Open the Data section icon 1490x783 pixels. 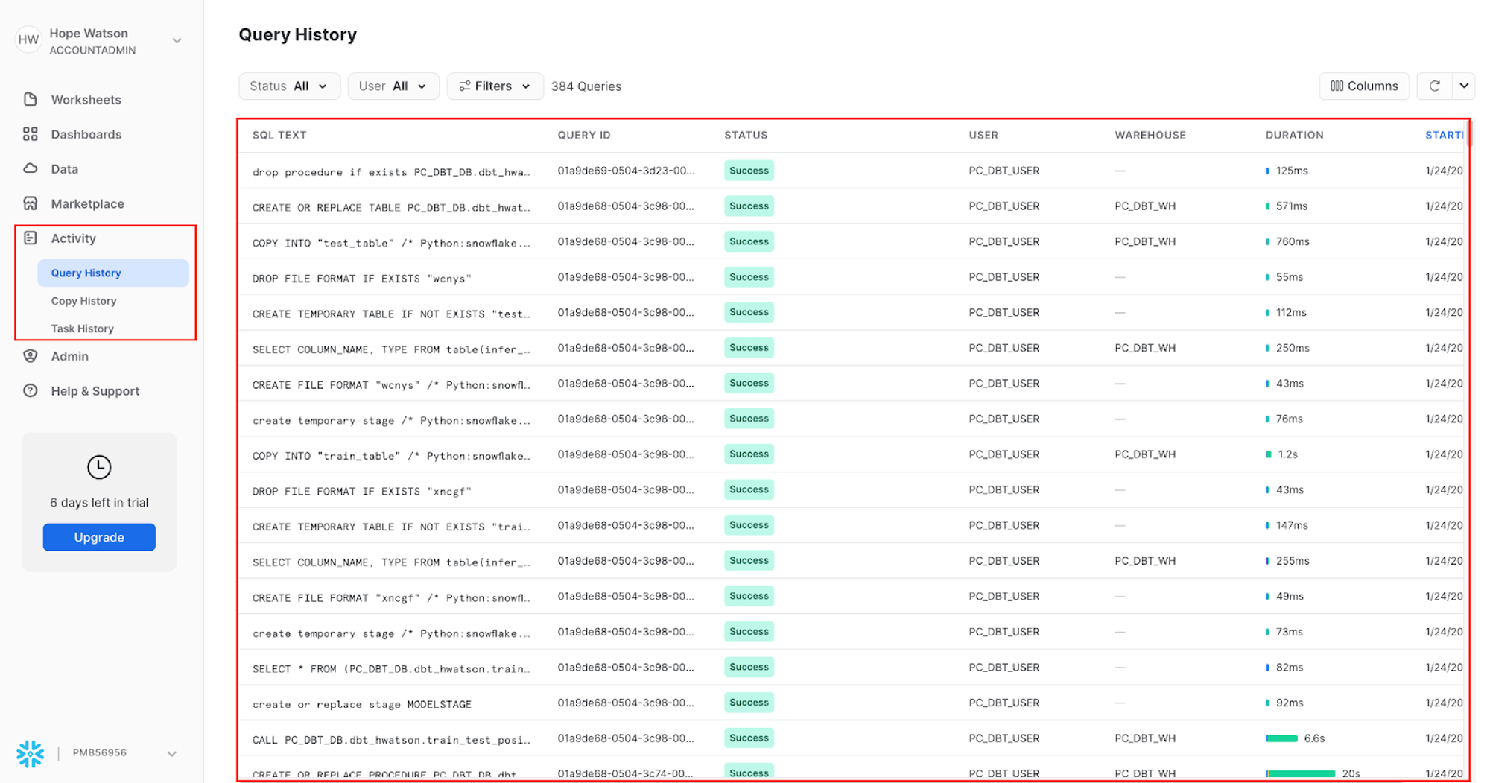click(x=30, y=169)
